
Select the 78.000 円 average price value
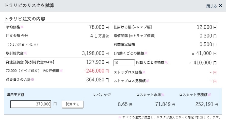click(x=99, y=27)
